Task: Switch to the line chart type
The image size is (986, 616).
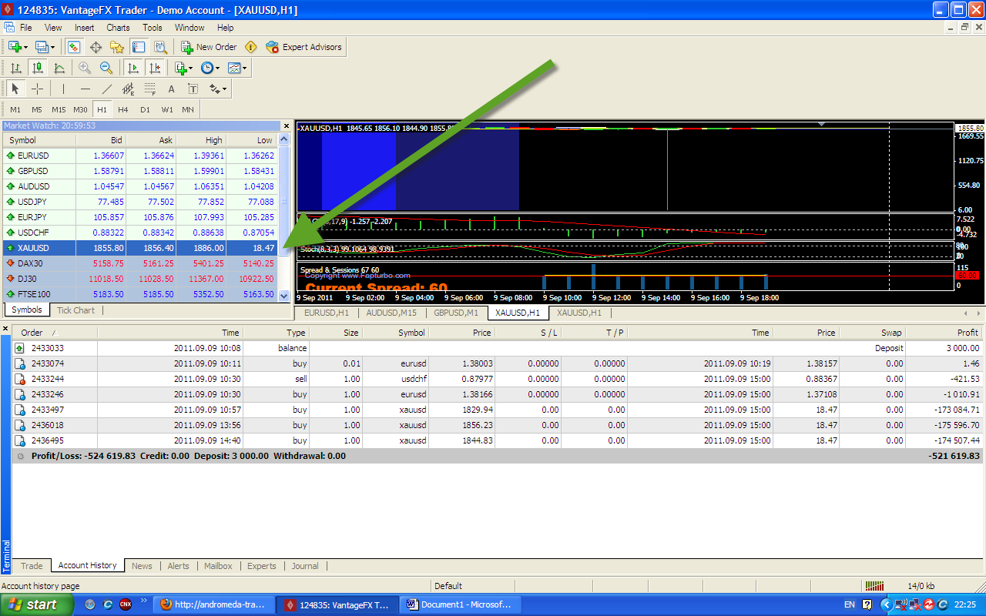Action: click(59, 68)
